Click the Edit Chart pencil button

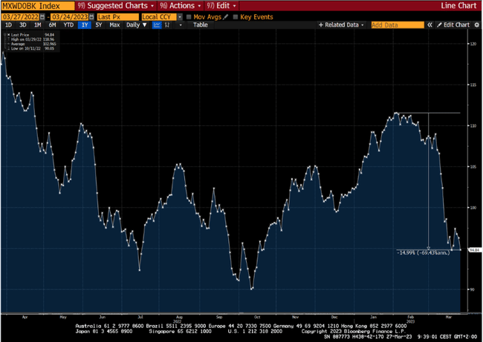point(453,25)
